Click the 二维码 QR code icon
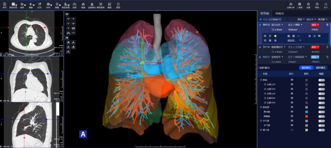 [x=299, y=4]
